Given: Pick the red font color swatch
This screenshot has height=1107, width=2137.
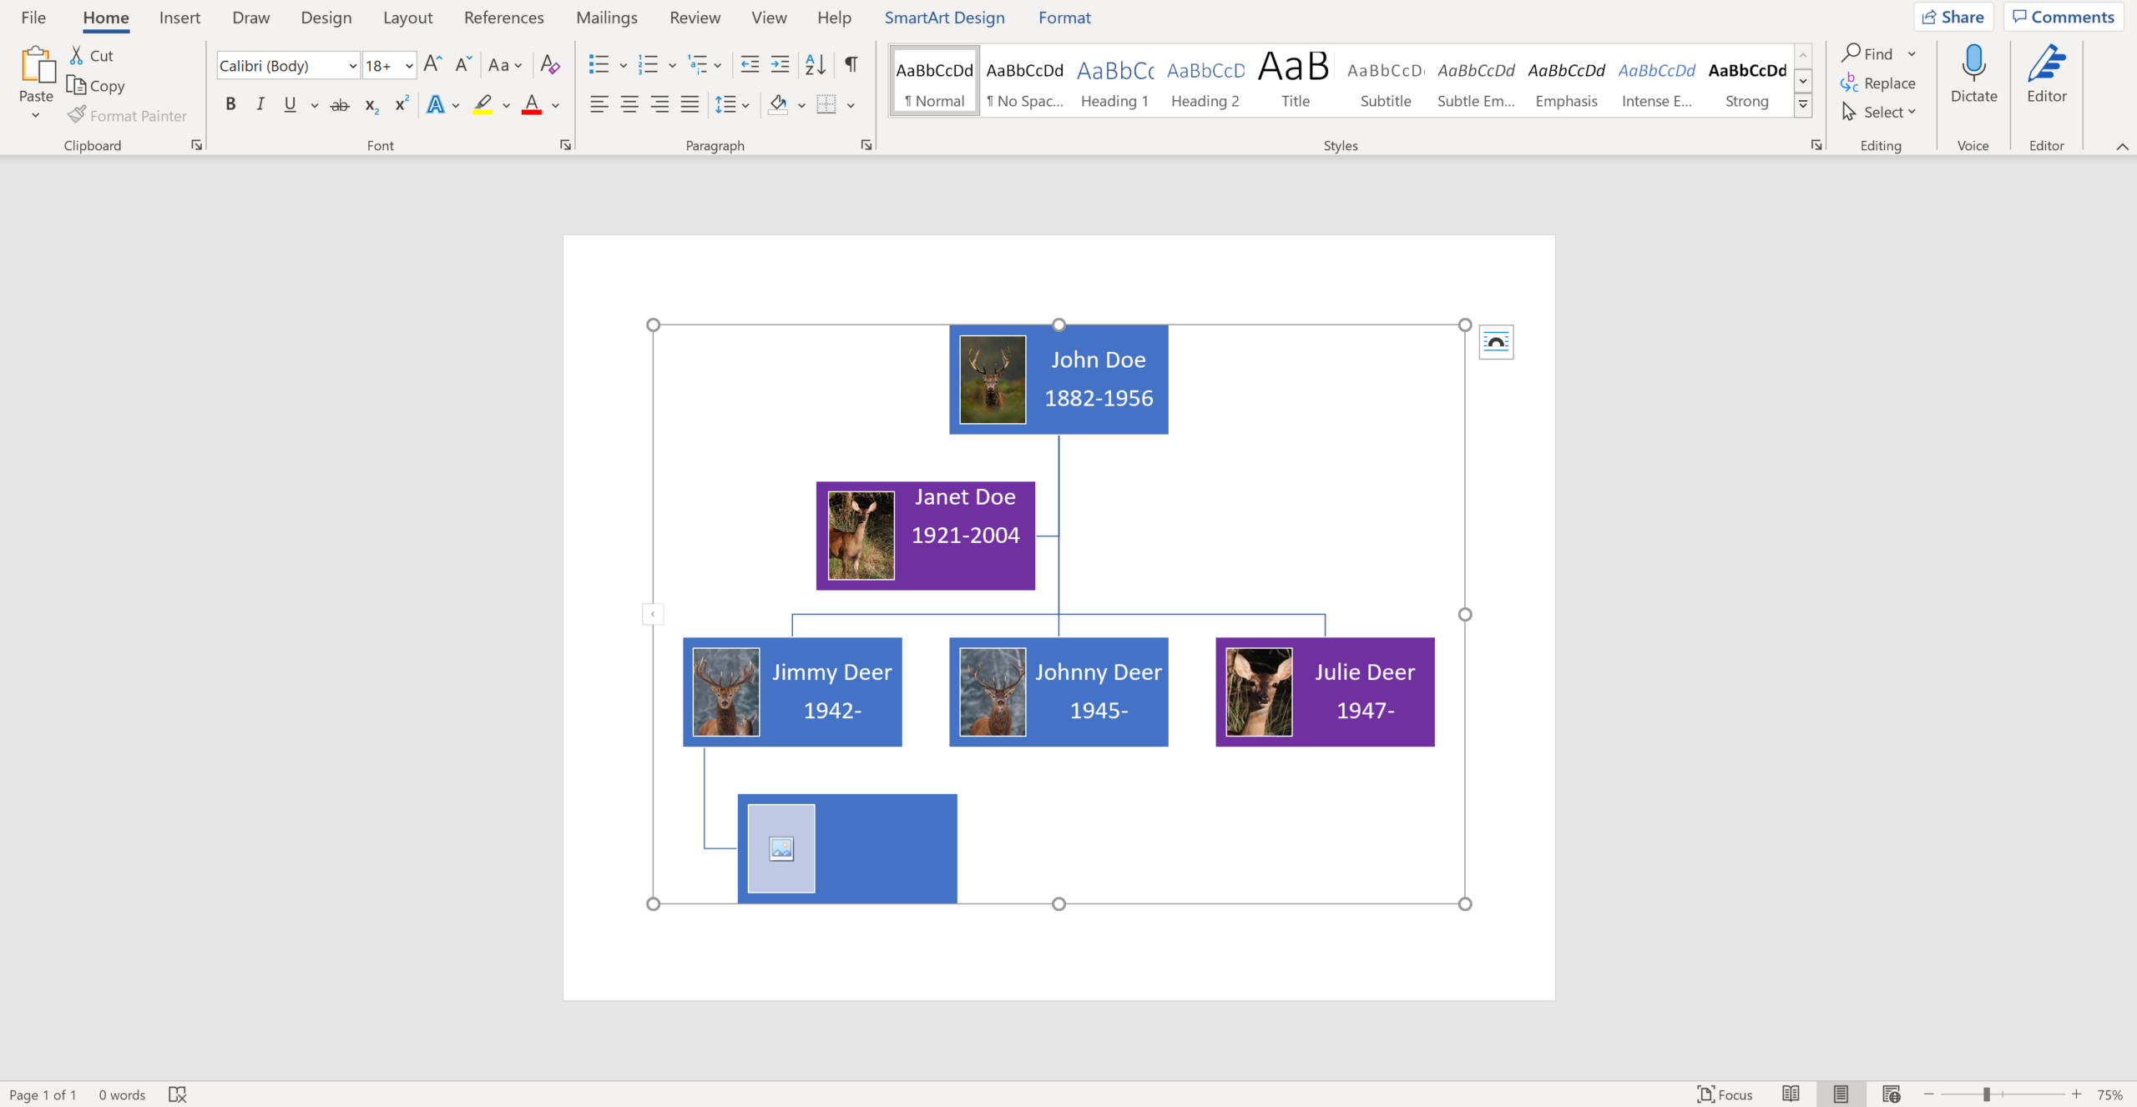Looking at the screenshot, I should [533, 103].
